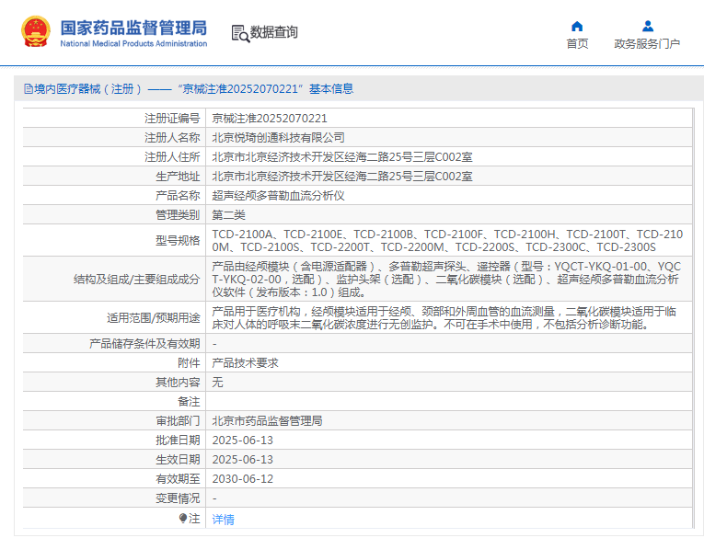Image resolution: width=704 pixels, height=538 pixels.
Task: Click the 政务服务门户 person icon
Action: tap(647, 26)
